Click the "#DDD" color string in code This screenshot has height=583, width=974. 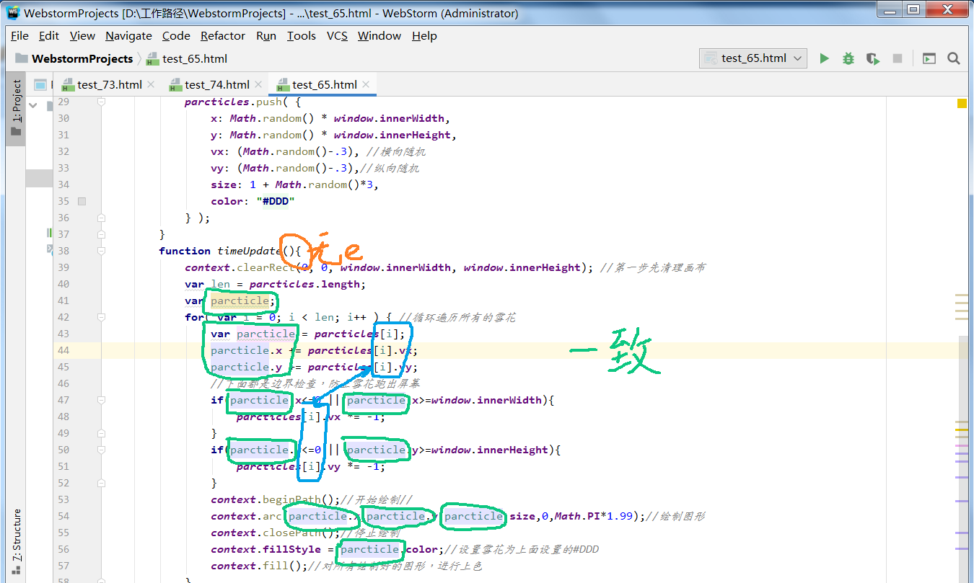[276, 201]
